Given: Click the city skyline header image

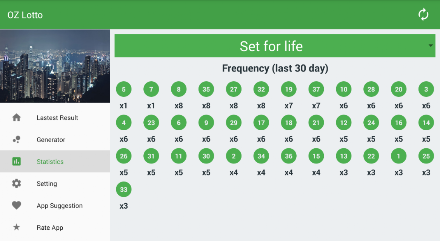Looking at the screenshot, I should pyautogui.click(x=55, y=66).
